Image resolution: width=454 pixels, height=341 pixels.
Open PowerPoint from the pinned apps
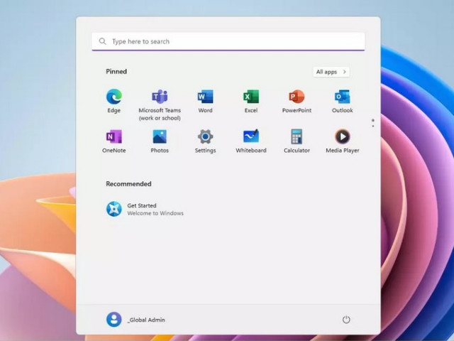coord(297,97)
